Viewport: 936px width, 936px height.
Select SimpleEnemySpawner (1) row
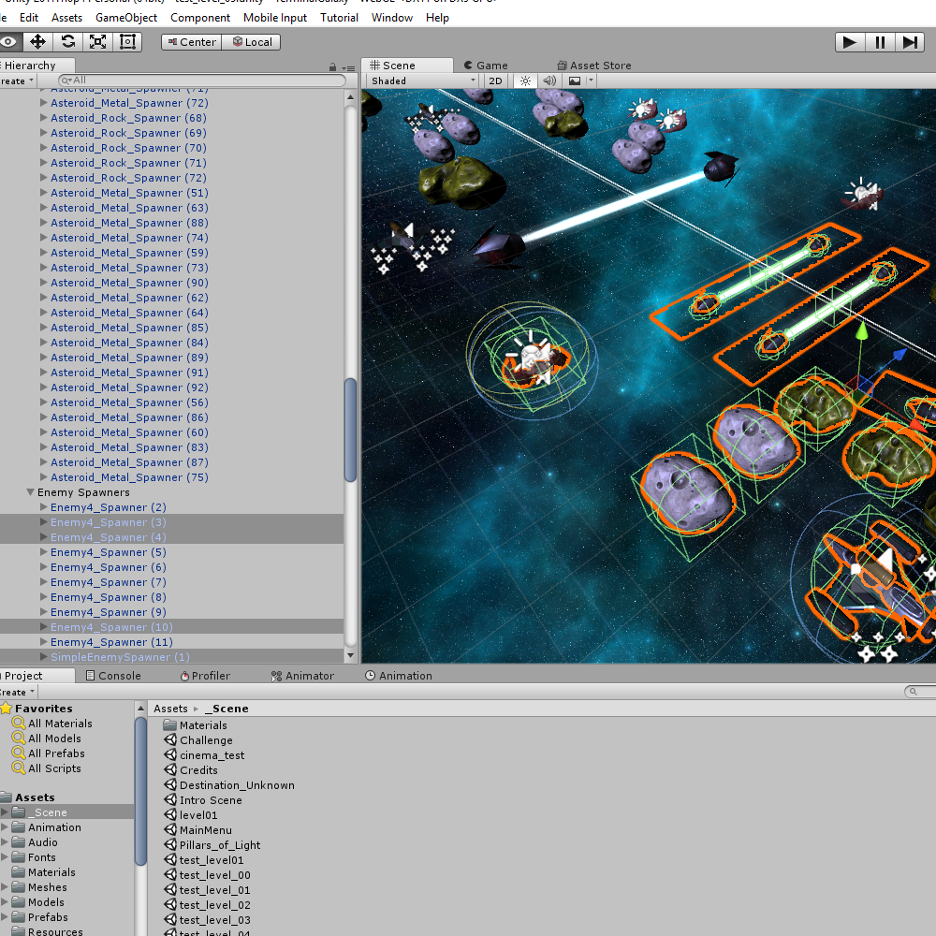coord(171,657)
